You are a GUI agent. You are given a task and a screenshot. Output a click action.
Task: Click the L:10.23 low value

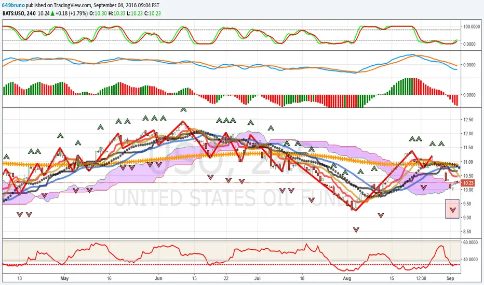point(135,13)
